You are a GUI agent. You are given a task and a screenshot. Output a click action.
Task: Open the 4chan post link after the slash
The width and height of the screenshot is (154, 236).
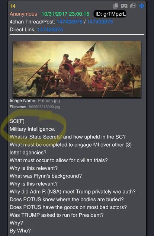point(100,22)
